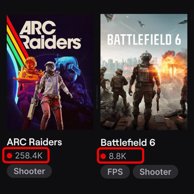Click the vertical watermark text between covers
Viewport: 194px width, 194px height.
[x=97, y=97]
